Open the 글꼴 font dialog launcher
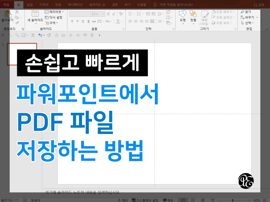The image size is (270, 202). click(x=124, y=29)
